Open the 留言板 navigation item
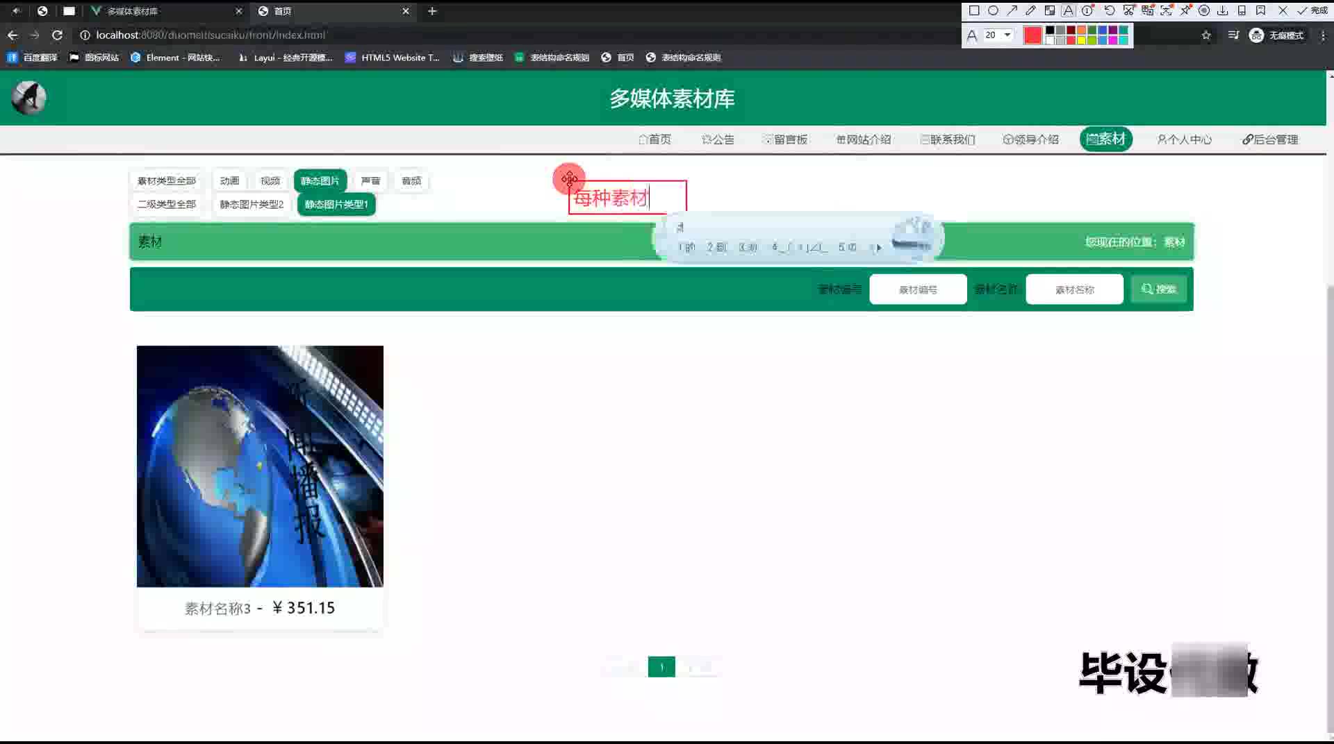 pyautogui.click(x=785, y=139)
